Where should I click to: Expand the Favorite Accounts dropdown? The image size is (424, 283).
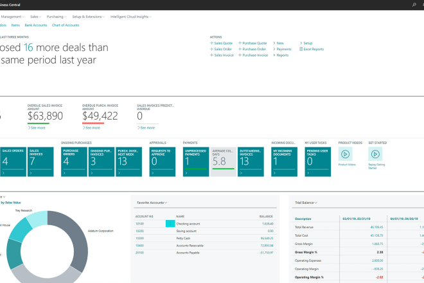152,203
